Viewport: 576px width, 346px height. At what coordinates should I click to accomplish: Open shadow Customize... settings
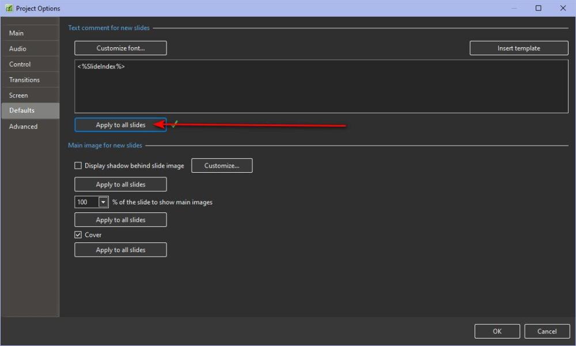[222, 166]
